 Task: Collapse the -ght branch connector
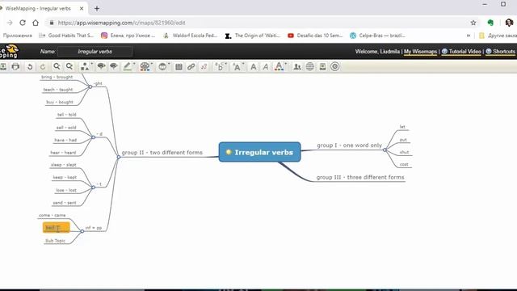(x=90, y=86)
